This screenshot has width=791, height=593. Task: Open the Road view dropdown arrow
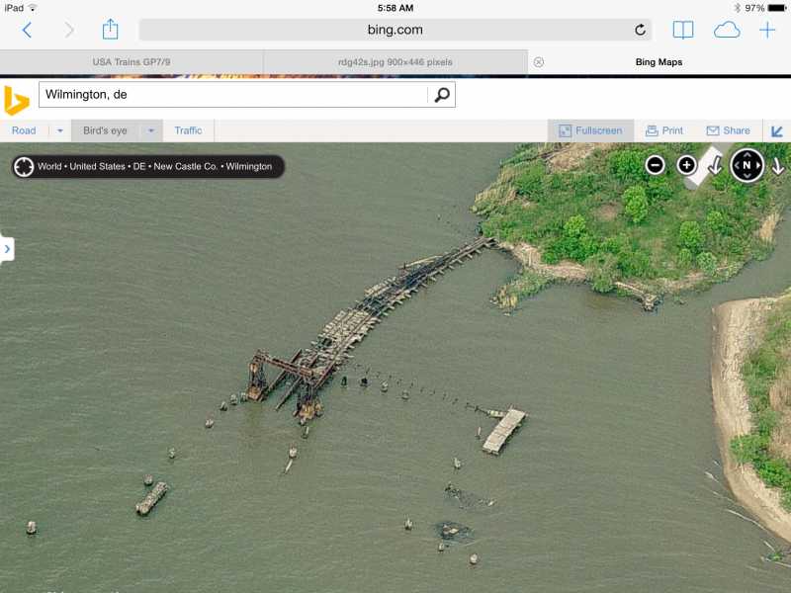tap(59, 130)
